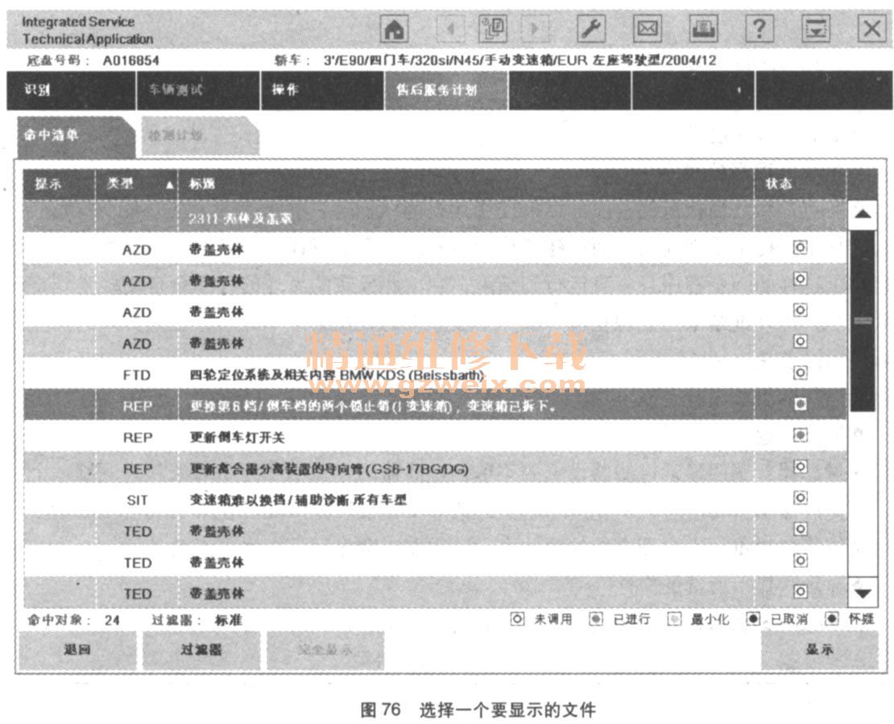Click the 已进行 legend icon
Screen dimensions: 894x724
tap(596, 619)
